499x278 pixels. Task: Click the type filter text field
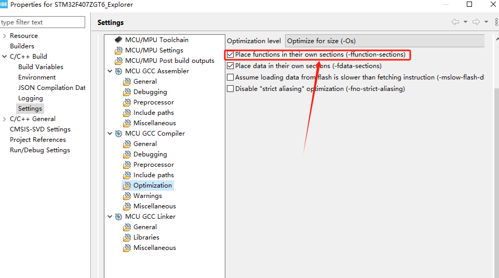click(43, 22)
